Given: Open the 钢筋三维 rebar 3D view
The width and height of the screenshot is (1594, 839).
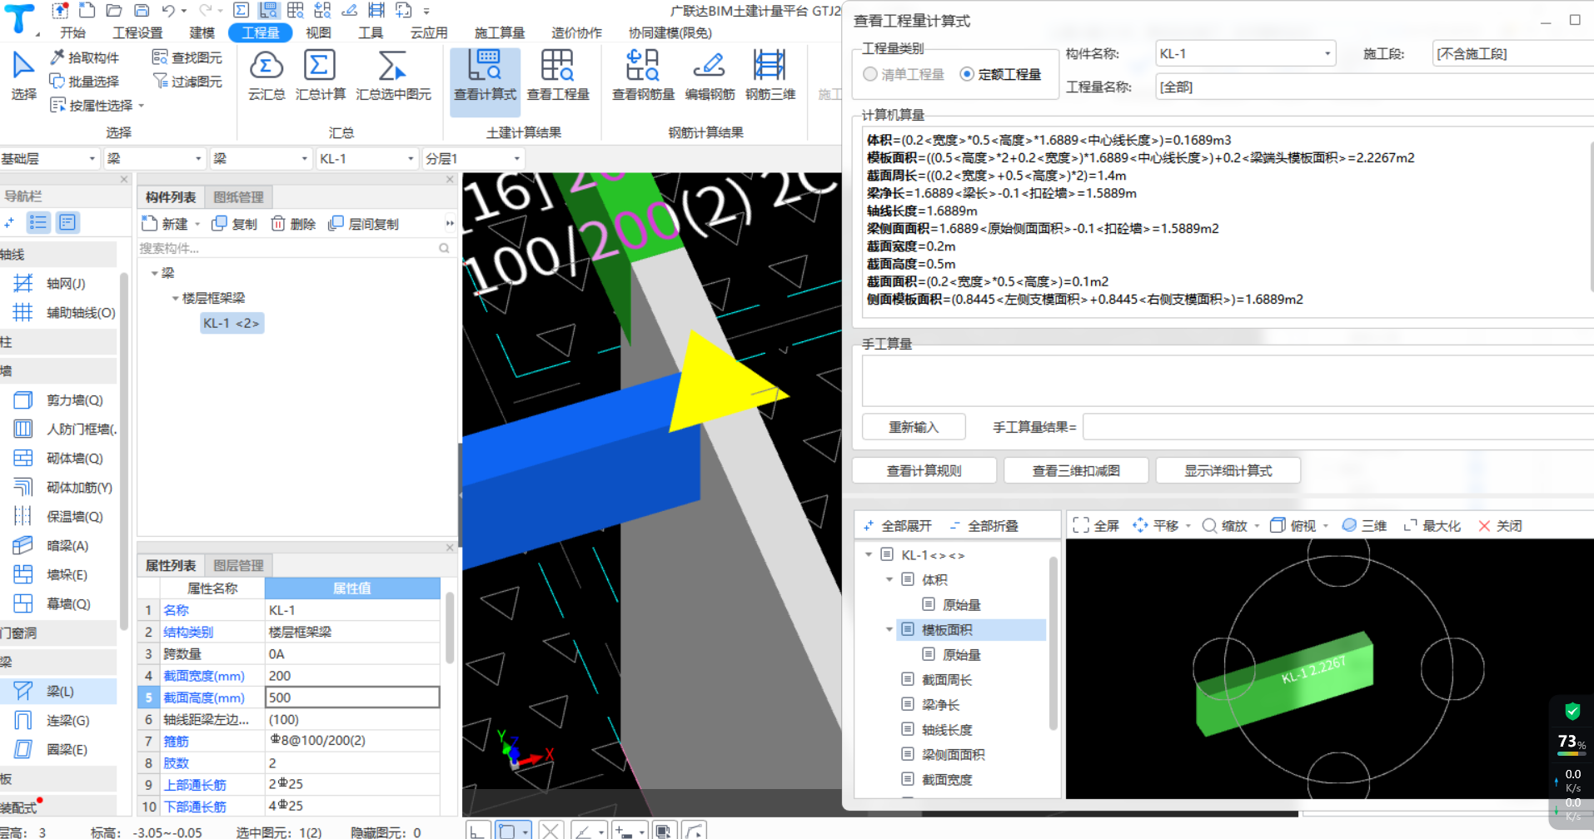Looking at the screenshot, I should click(x=770, y=75).
